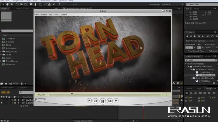Step back one frame in Preview panel

191,36
